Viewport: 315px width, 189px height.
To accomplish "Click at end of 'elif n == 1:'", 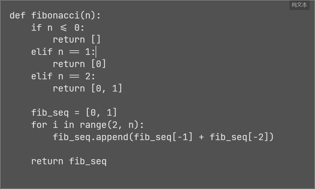I will pos(96,52).
